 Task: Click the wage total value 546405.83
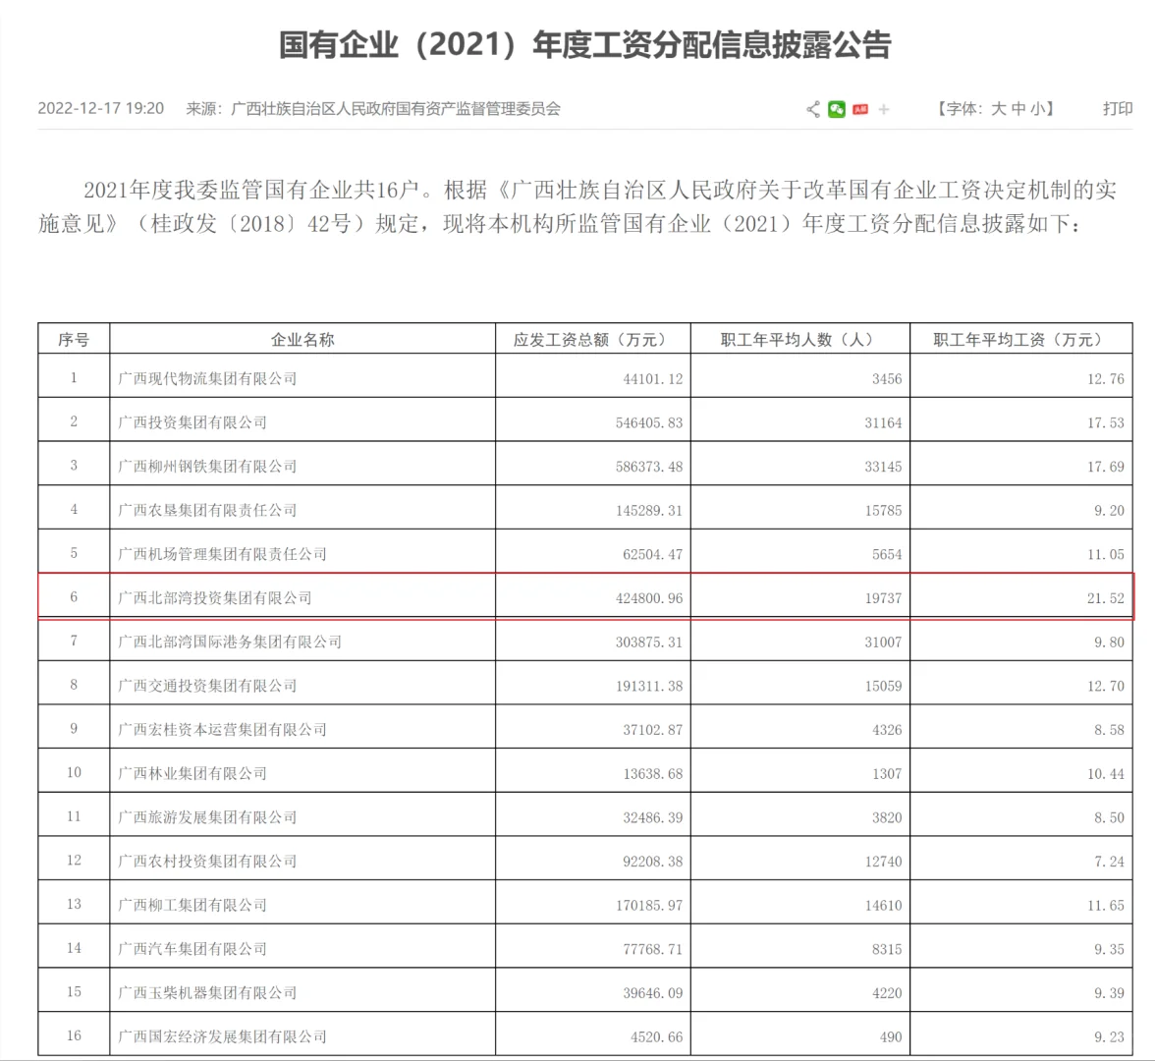tap(649, 422)
